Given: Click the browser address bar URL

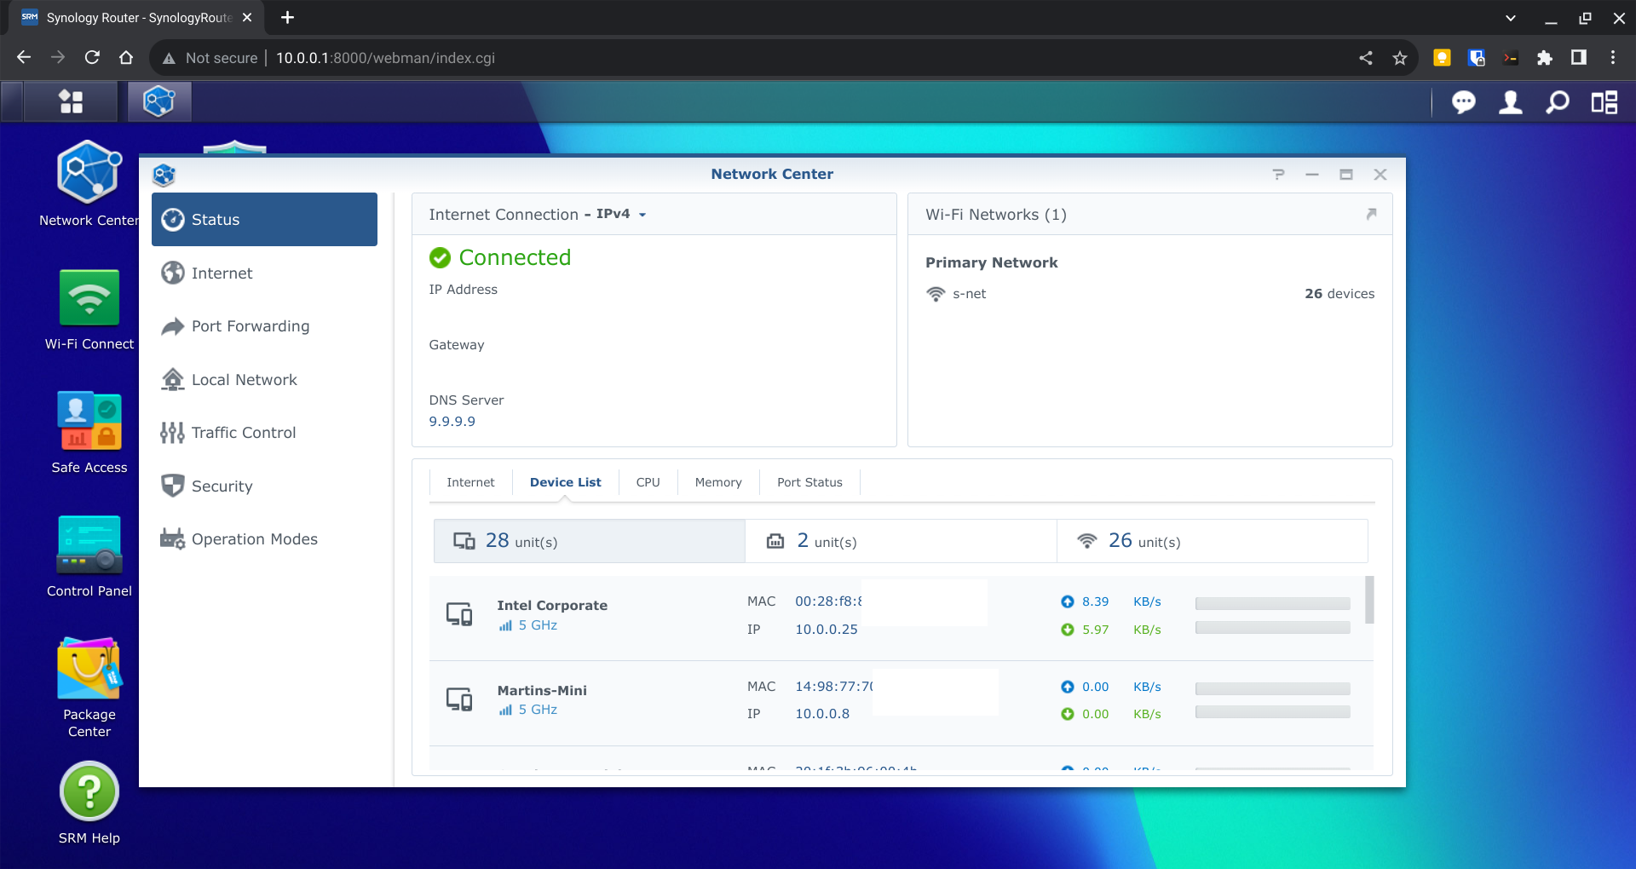Looking at the screenshot, I should point(385,58).
